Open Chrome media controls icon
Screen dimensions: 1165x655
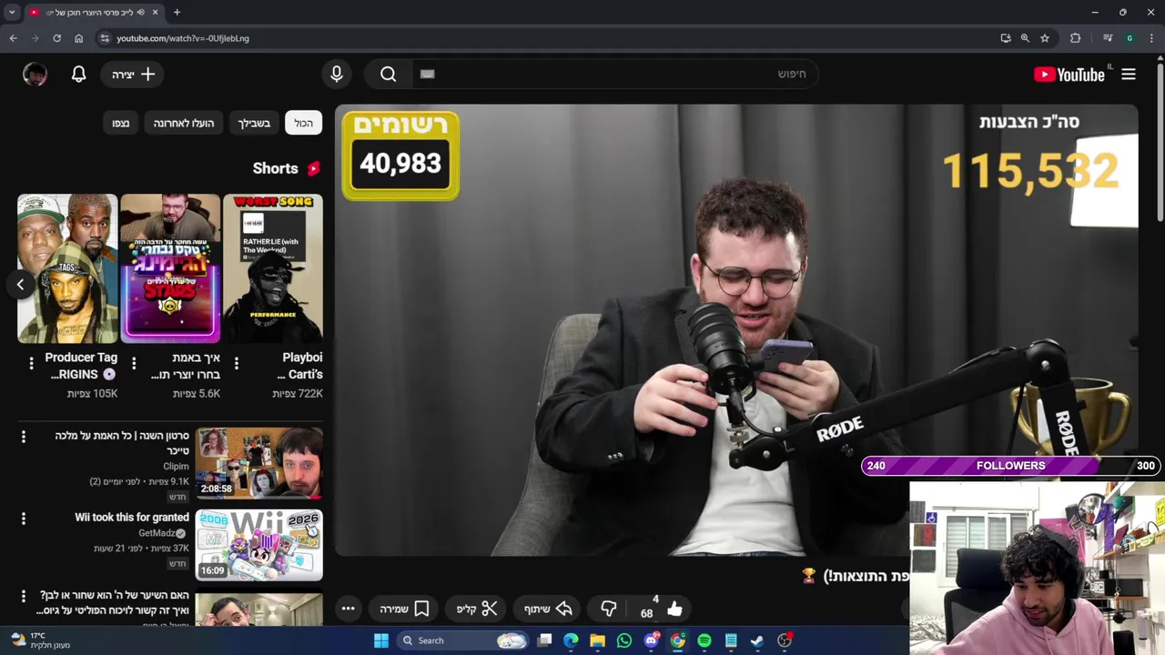coord(1108,38)
